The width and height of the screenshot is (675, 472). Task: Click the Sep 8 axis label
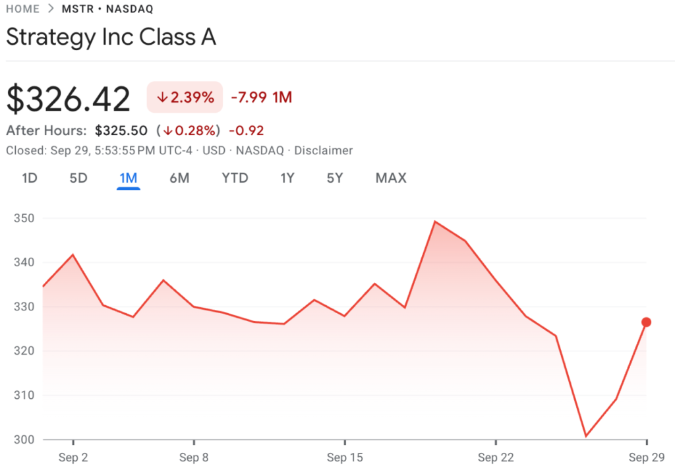tap(194, 457)
